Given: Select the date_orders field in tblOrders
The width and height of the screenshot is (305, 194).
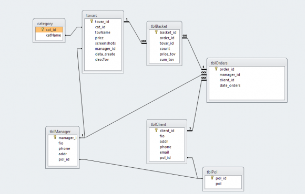Looking at the screenshot, I should point(247,85).
